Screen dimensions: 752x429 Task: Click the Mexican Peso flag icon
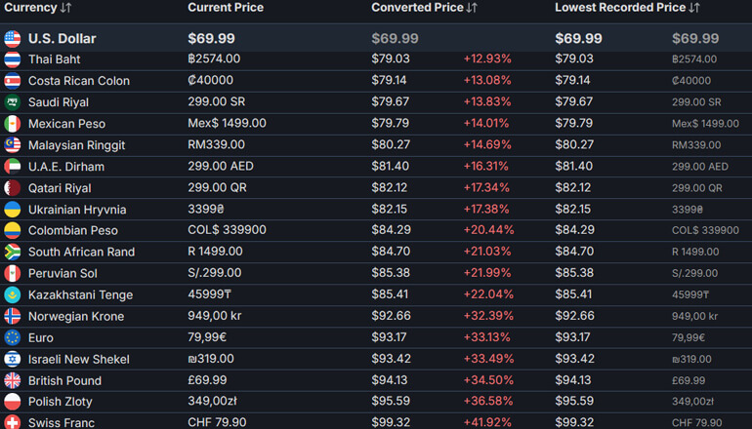(x=12, y=124)
